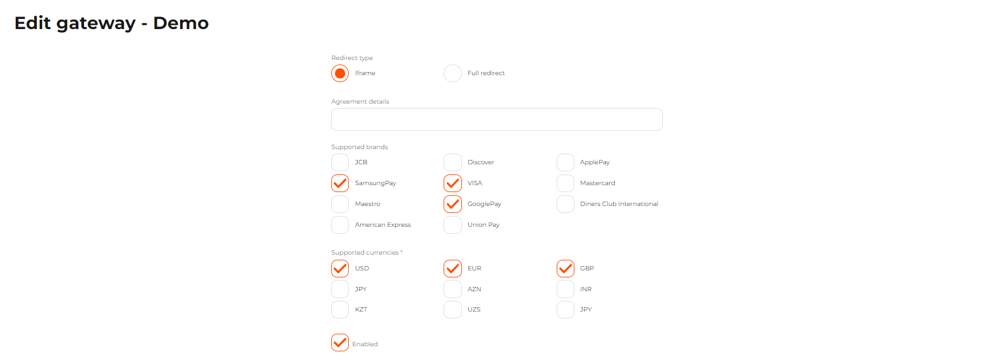Toggle the Enabled checkbox off
The image size is (994, 364).
340,343
